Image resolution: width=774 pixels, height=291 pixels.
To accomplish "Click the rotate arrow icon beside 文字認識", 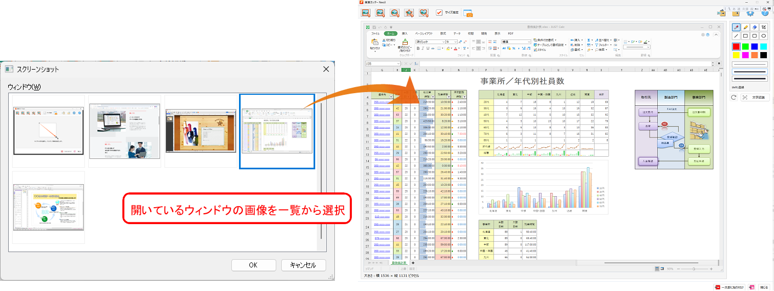I will click(x=734, y=97).
